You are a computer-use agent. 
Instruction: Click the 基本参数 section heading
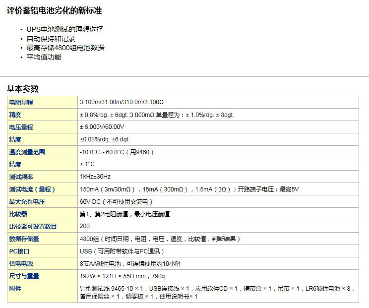tap(22, 89)
